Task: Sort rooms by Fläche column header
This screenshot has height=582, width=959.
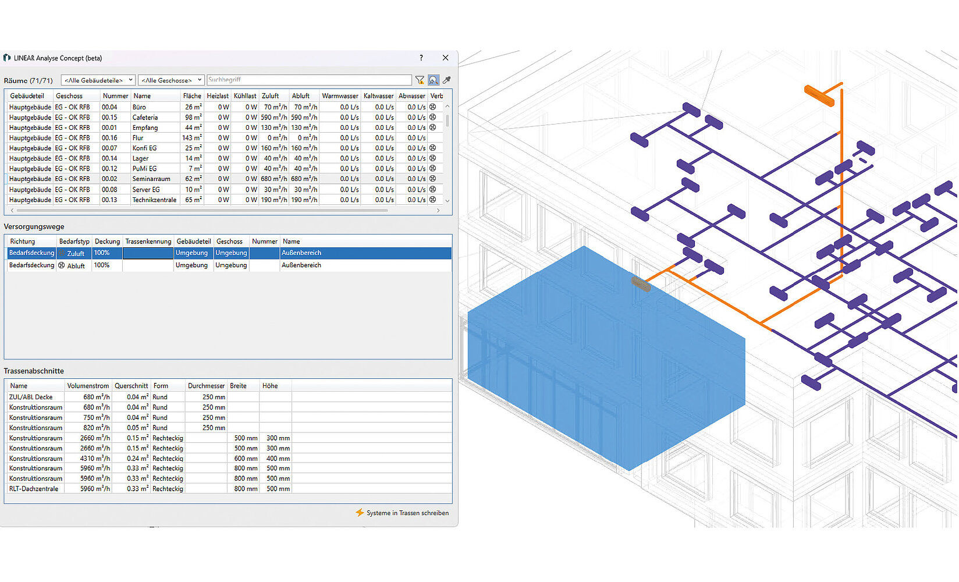Action: [191, 96]
